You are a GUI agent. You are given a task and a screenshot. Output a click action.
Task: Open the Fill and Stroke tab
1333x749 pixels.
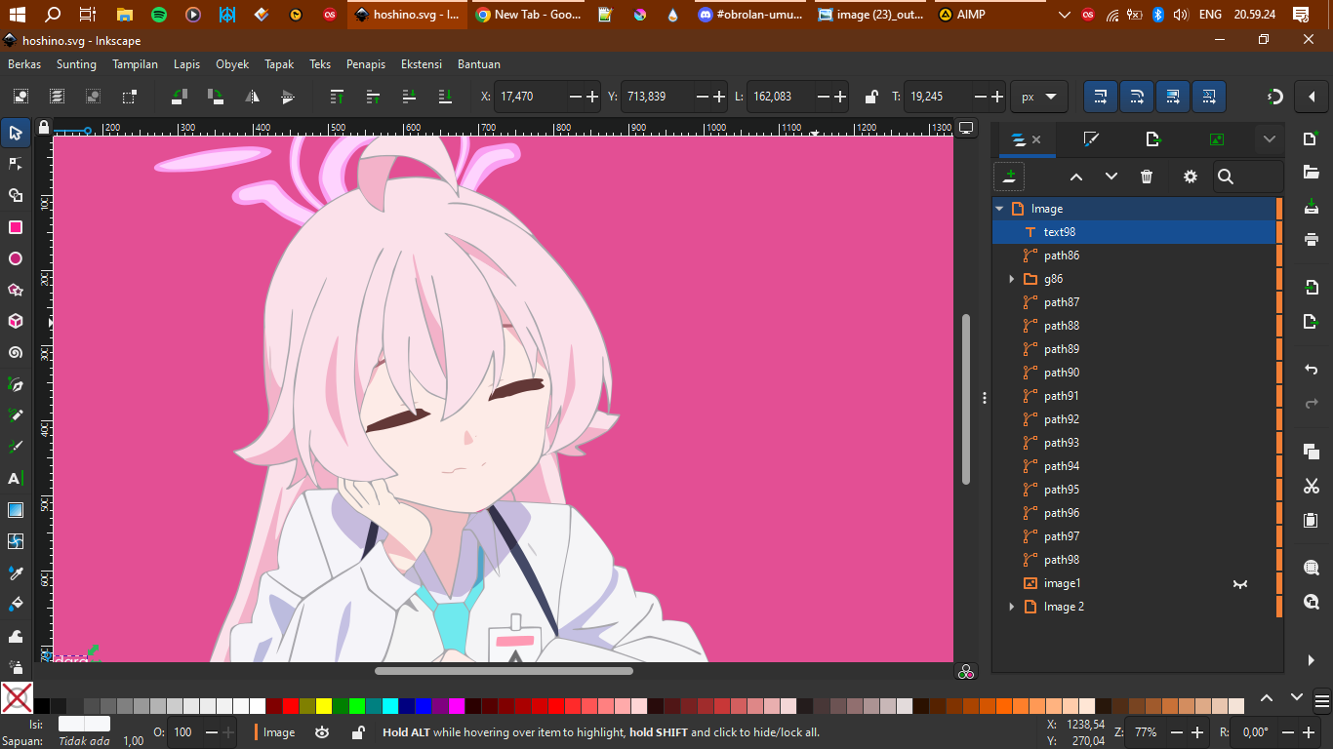(1091, 139)
